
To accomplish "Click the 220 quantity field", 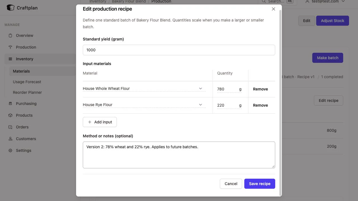I will point(227,105).
